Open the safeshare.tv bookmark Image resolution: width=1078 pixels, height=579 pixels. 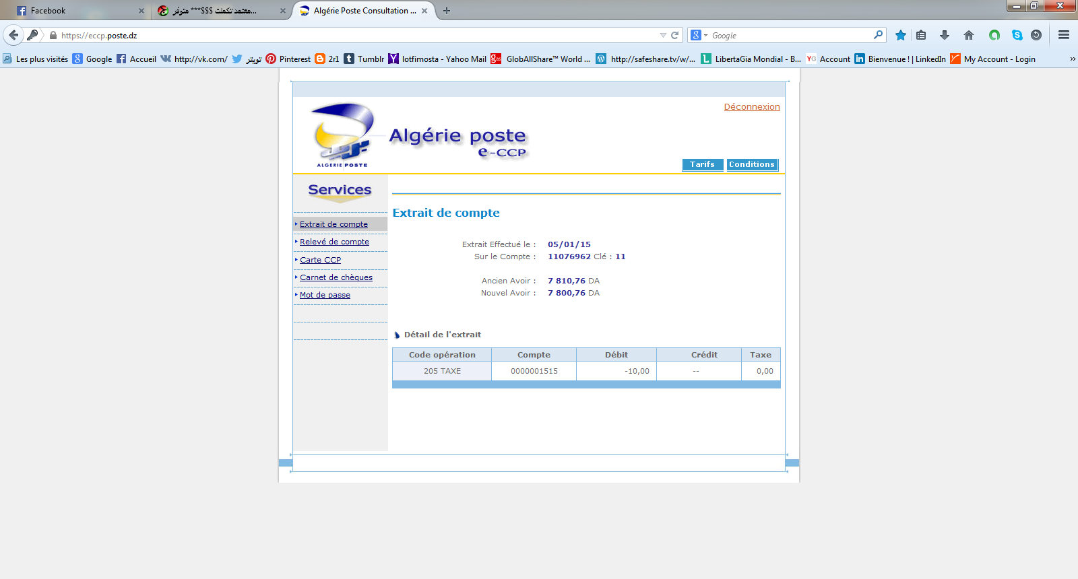[x=645, y=59]
